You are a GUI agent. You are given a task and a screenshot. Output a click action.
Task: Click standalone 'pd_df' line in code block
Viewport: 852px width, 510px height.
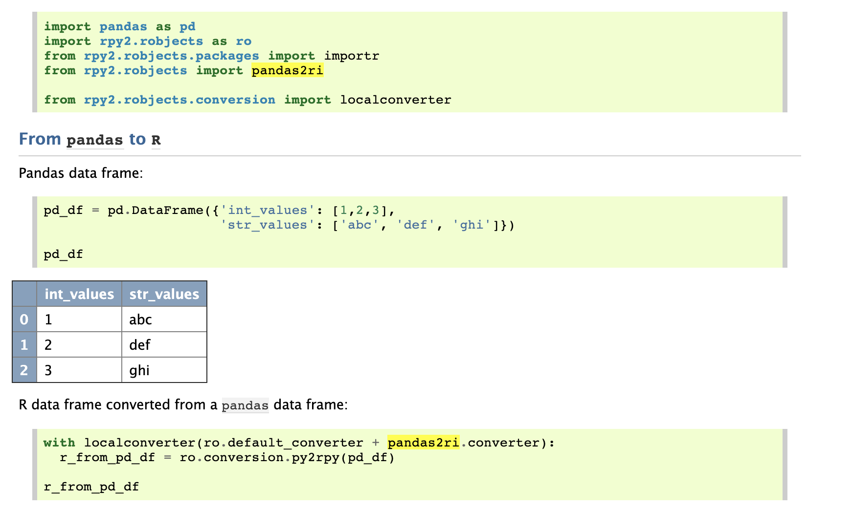(64, 254)
